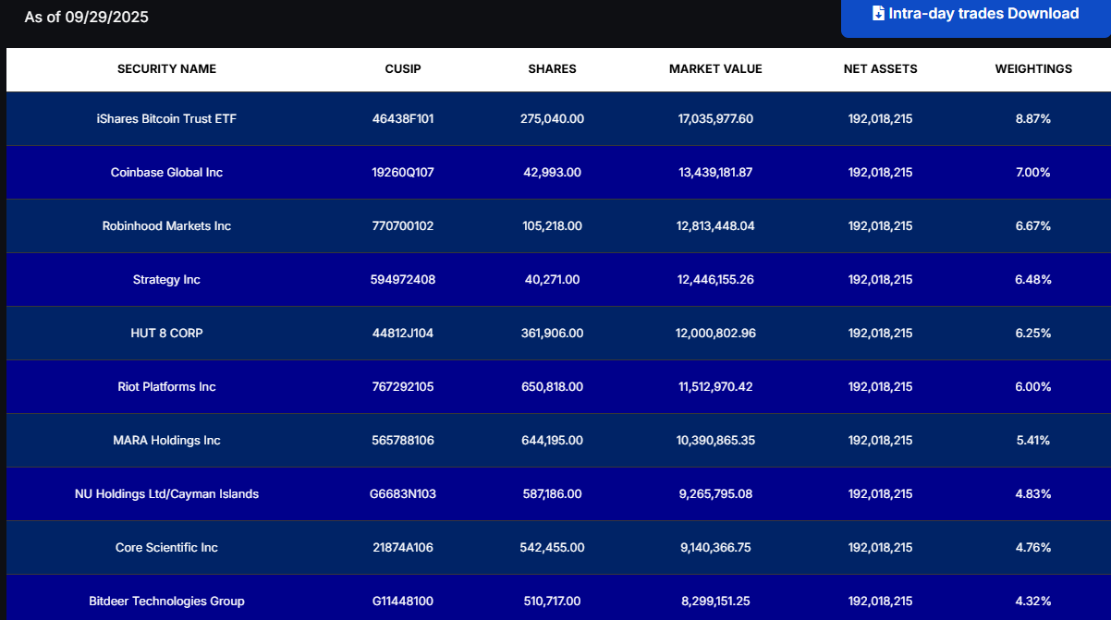Click market value 9,140,366.75
The height and width of the screenshot is (620, 1111).
pyautogui.click(x=715, y=548)
